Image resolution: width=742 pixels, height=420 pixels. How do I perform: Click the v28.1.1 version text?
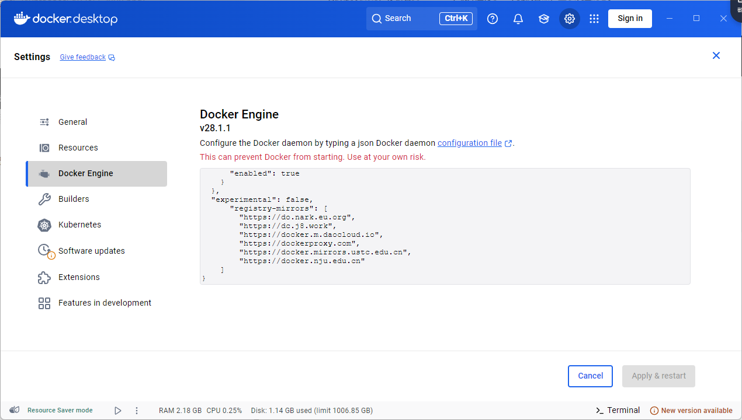pos(215,128)
